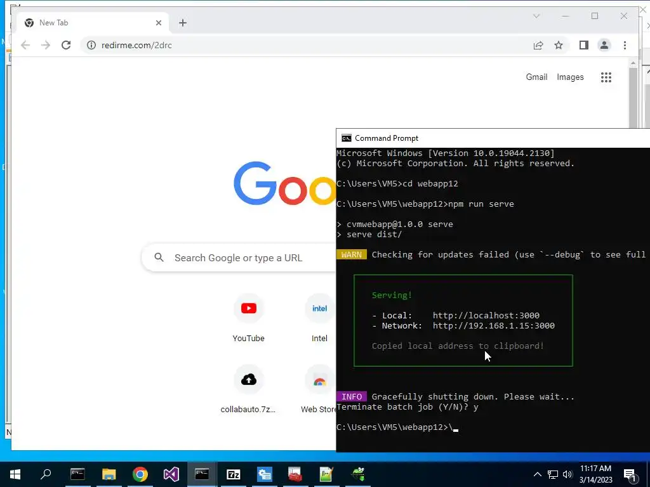650x487 pixels.
Task: Reload the page in Chrome
Action: [x=66, y=45]
